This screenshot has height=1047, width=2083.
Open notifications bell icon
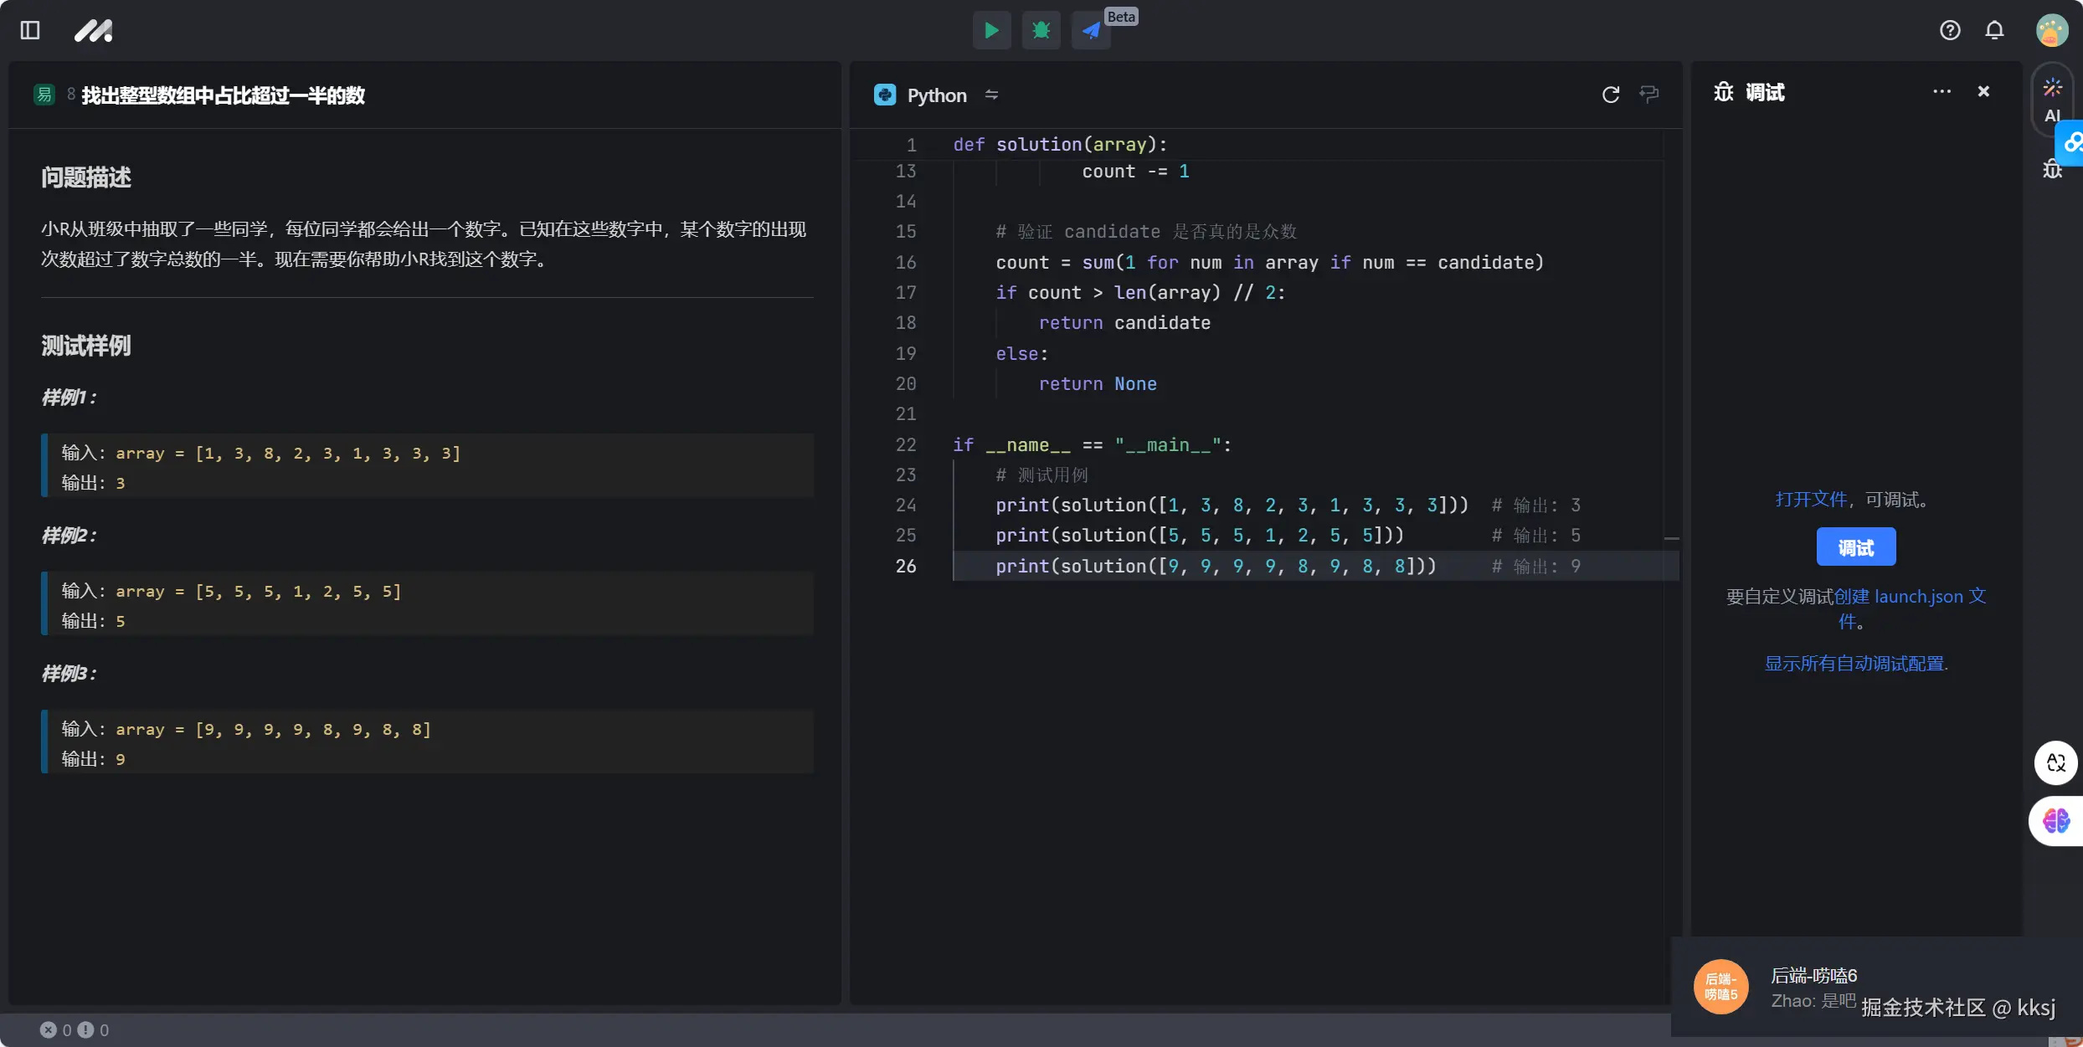(1995, 31)
